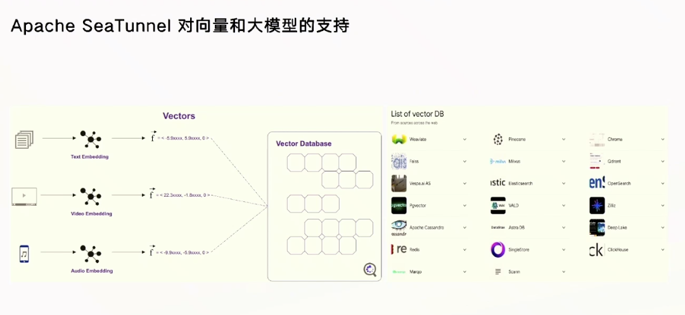Click the Text Embedding network node icon

click(x=91, y=140)
